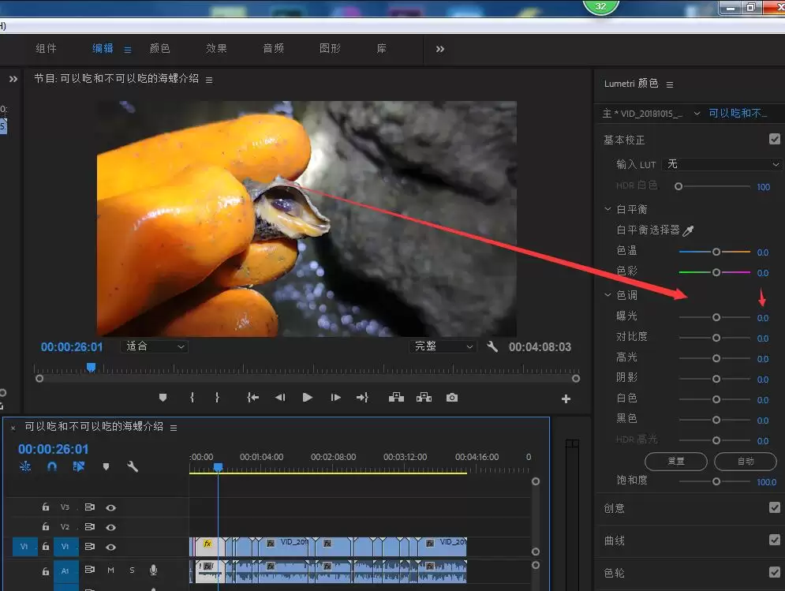This screenshot has width=785, height=591.
Task: Switch to the 颜色 workspace tab
Action: click(x=159, y=49)
